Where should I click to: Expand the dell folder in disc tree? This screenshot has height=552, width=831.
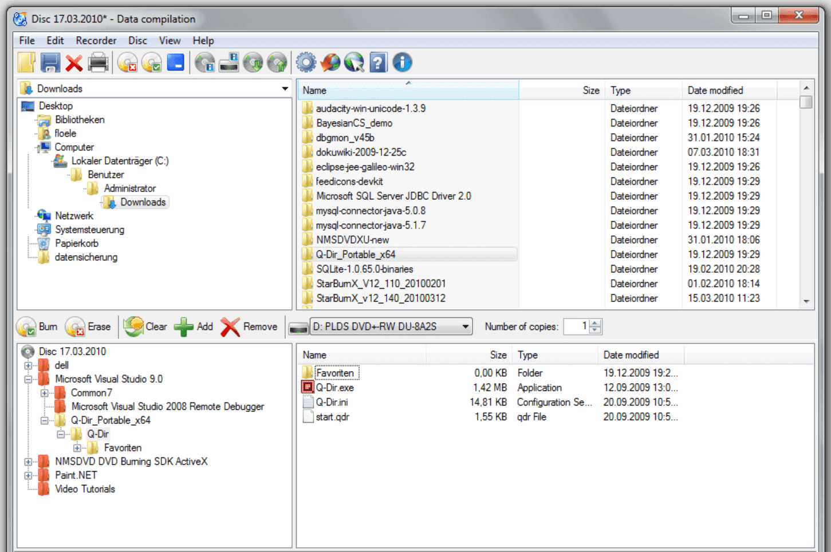click(x=28, y=365)
